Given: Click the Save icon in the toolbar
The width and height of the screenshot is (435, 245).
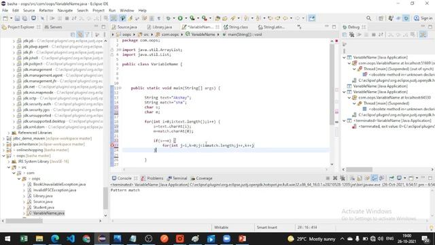Looking at the screenshot, I should pos(17,18).
